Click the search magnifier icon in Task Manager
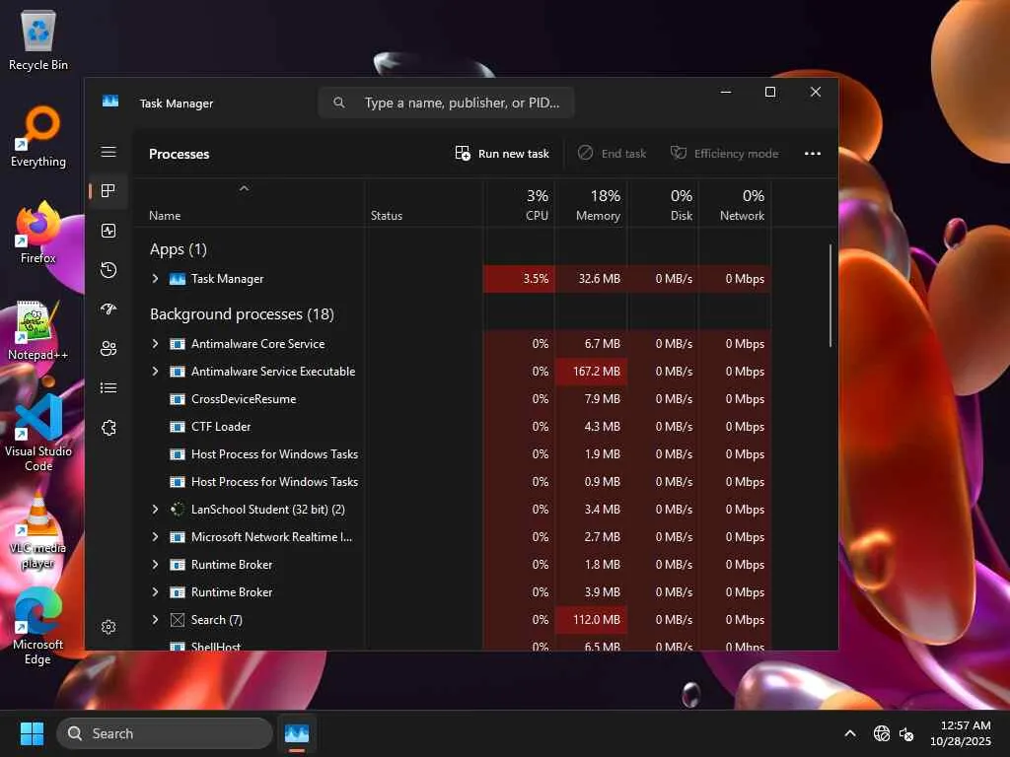This screenshot has height=757, width=1010. [x=339, y=103]
